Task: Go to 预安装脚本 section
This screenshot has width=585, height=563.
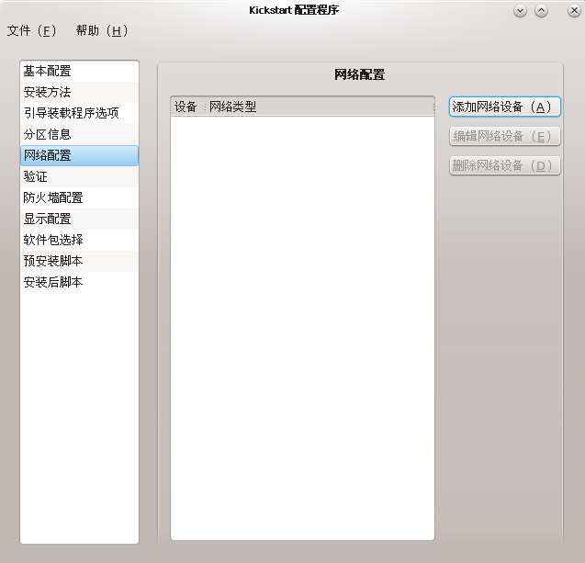Action: (79, 261)
